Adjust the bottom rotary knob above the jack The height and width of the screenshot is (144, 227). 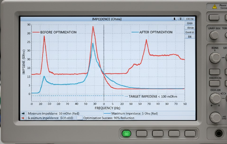click(x=215, y=117)
